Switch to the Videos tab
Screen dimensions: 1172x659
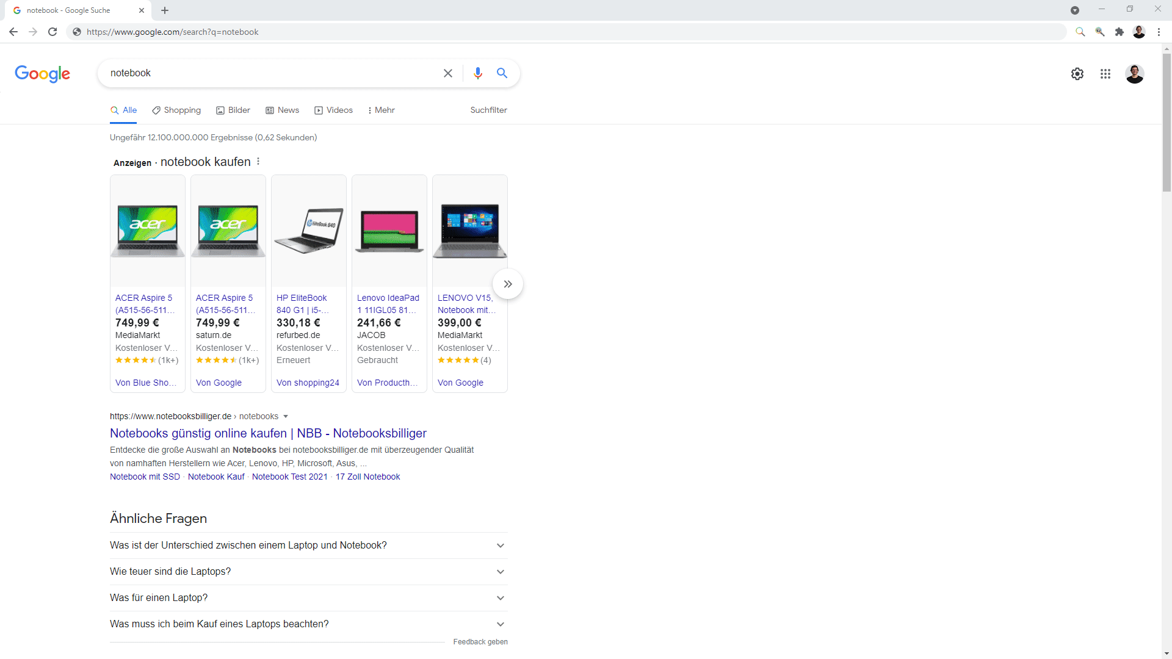click(x=333, y=110)
